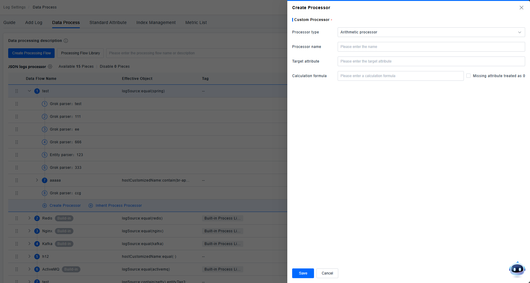This screenshot has height=283, width=530.
Task: Collapse the test data flow row
Action: pyautogui.click(x=29, y=91)
